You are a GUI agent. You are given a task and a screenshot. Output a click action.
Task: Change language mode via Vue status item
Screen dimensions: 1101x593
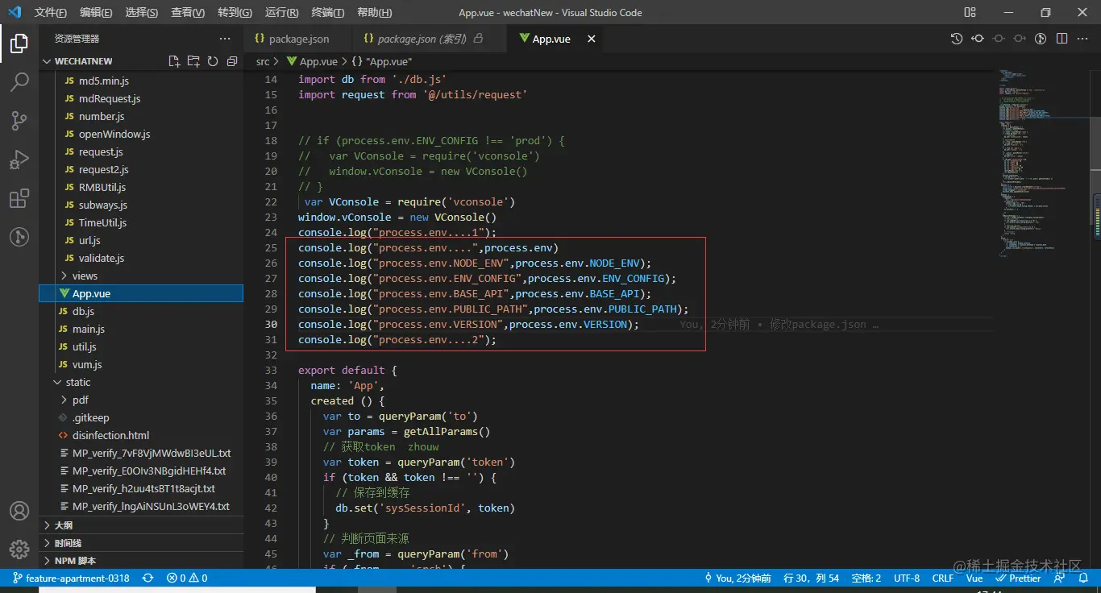(974, 578)
